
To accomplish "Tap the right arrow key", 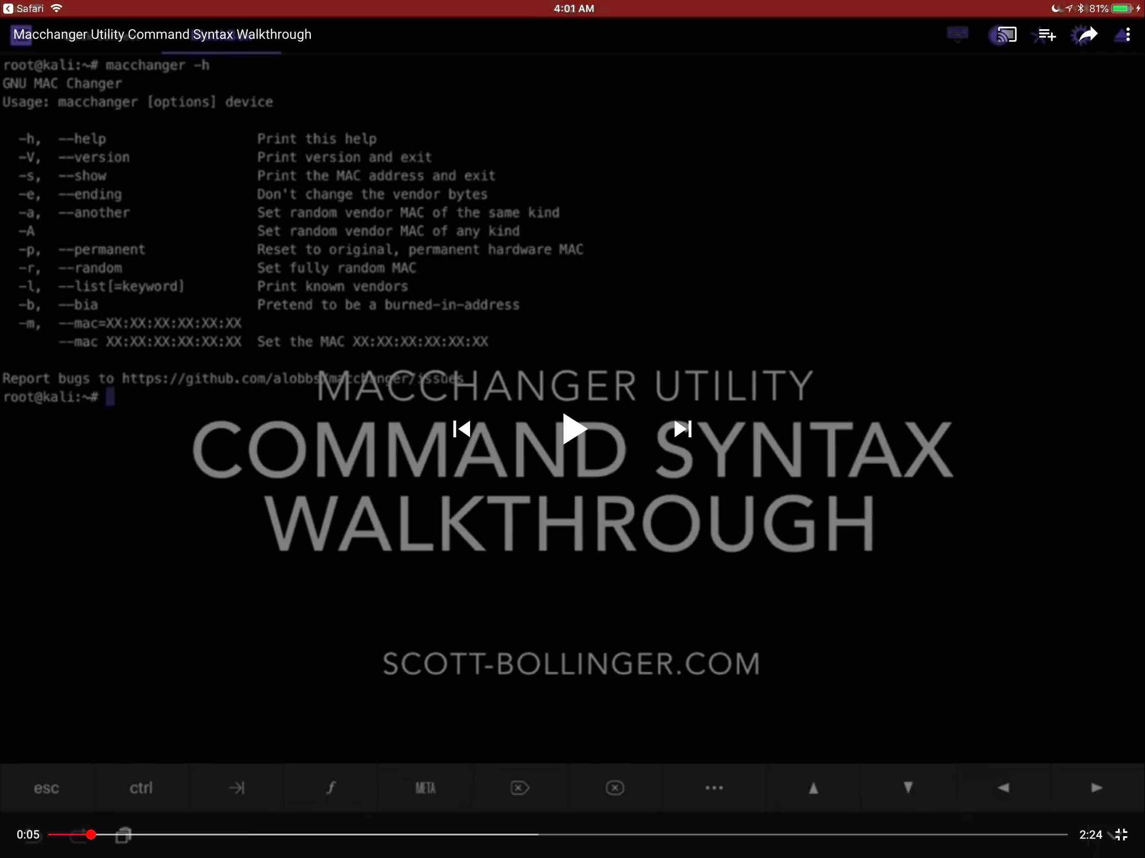I will point(1096,788).
